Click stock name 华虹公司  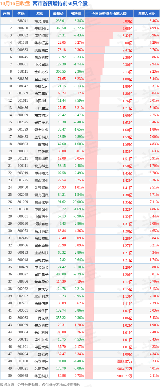[41, 86]
